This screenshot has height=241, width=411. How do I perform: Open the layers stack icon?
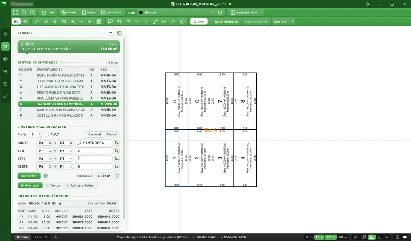[x=220, y=12]
